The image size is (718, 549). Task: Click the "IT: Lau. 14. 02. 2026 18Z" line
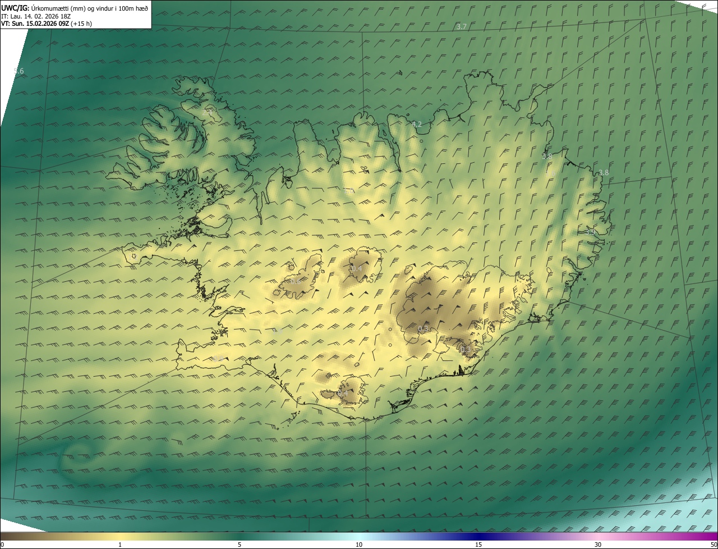(36, 16)
